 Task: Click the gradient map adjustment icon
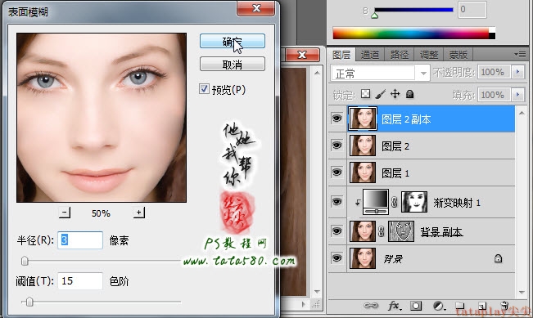coord(376,202)
